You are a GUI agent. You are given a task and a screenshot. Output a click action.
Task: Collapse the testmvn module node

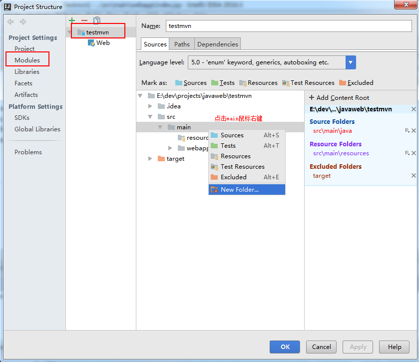(x=69, y=32)
